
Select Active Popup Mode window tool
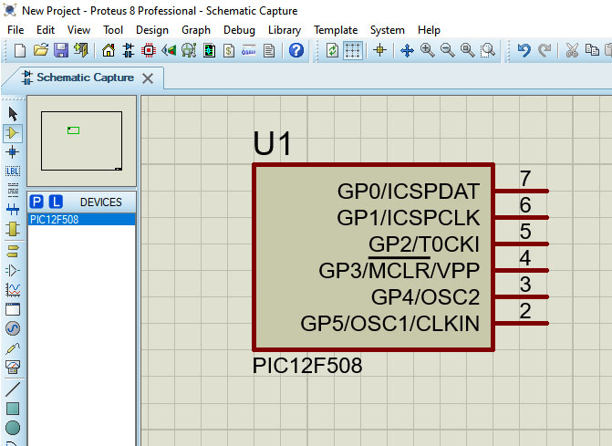pyautogui.click(x=13, y=309)
